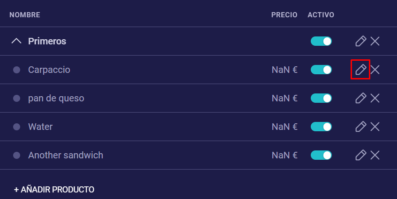This screenshot has height=199, width=397.
Task: Delete the Carpaccio product
Action: [375, 70]
